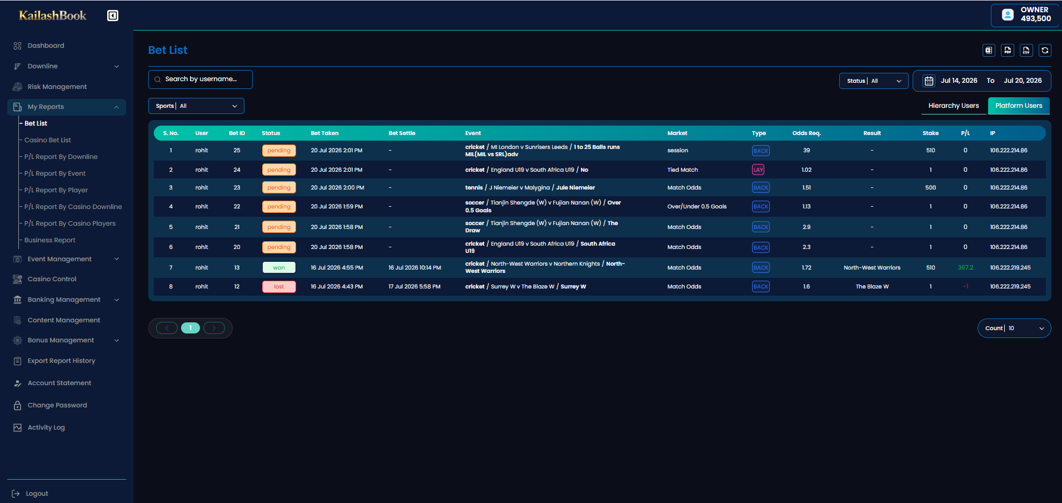Click the won status badge
Screen dimensions: 1062x503
point(279,268)
